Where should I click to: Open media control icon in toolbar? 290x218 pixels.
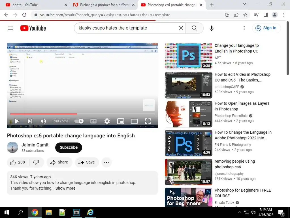pos(257,15)
